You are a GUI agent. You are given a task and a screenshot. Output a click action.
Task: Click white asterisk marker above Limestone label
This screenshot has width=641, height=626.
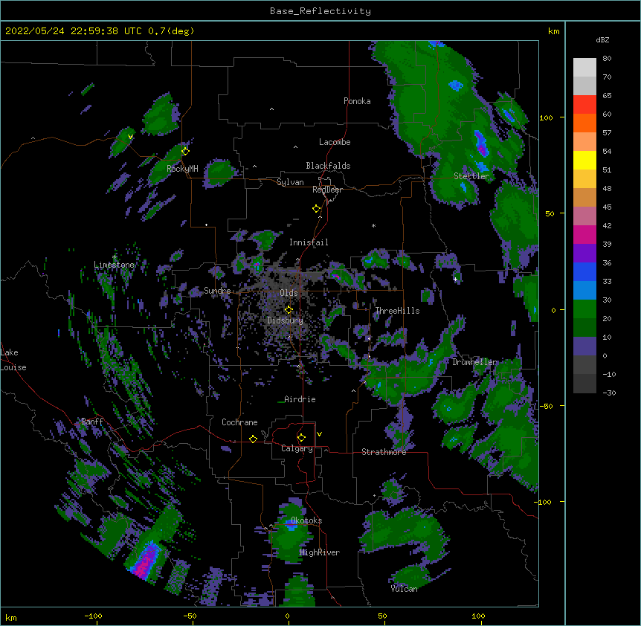[x=114, y=257]
